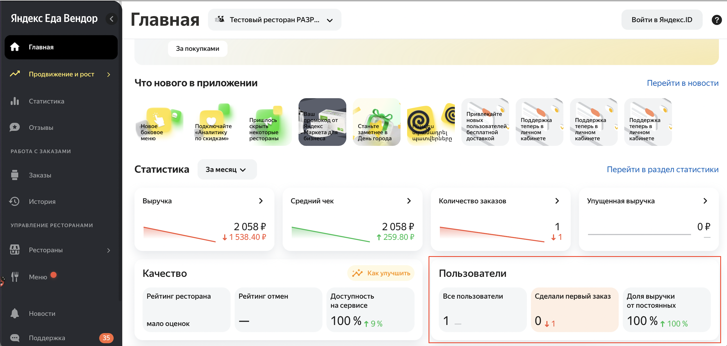
Task: Click the За покупками button
Action: point(198,48)
